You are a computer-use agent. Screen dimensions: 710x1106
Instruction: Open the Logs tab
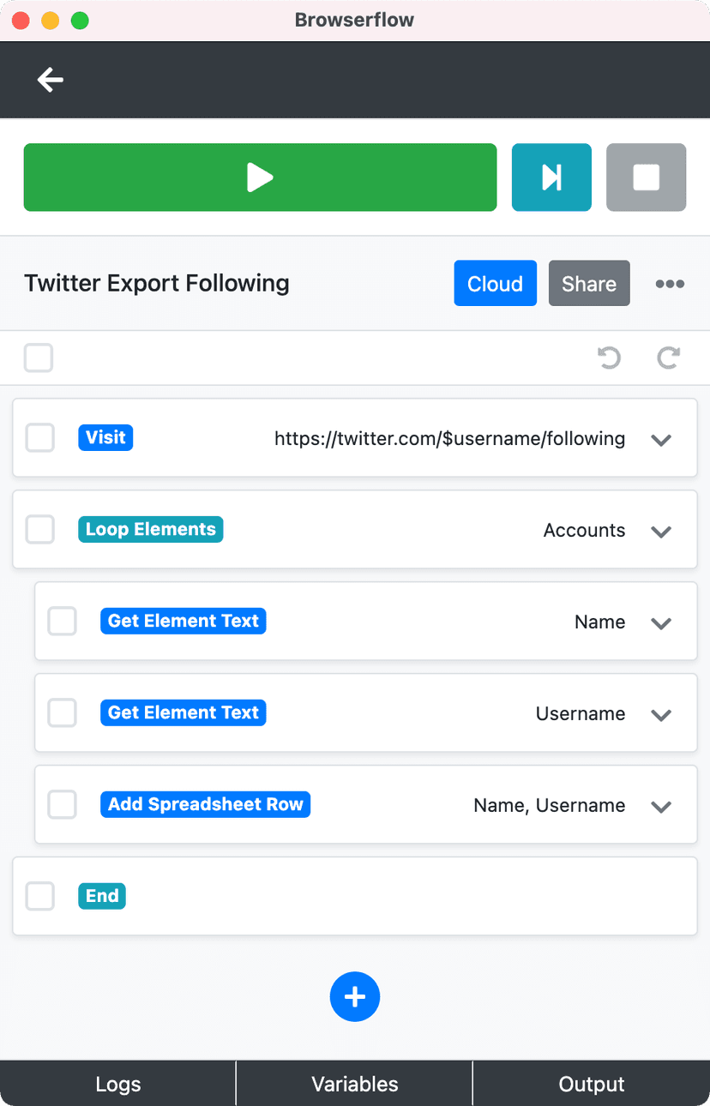(118, 1084)
